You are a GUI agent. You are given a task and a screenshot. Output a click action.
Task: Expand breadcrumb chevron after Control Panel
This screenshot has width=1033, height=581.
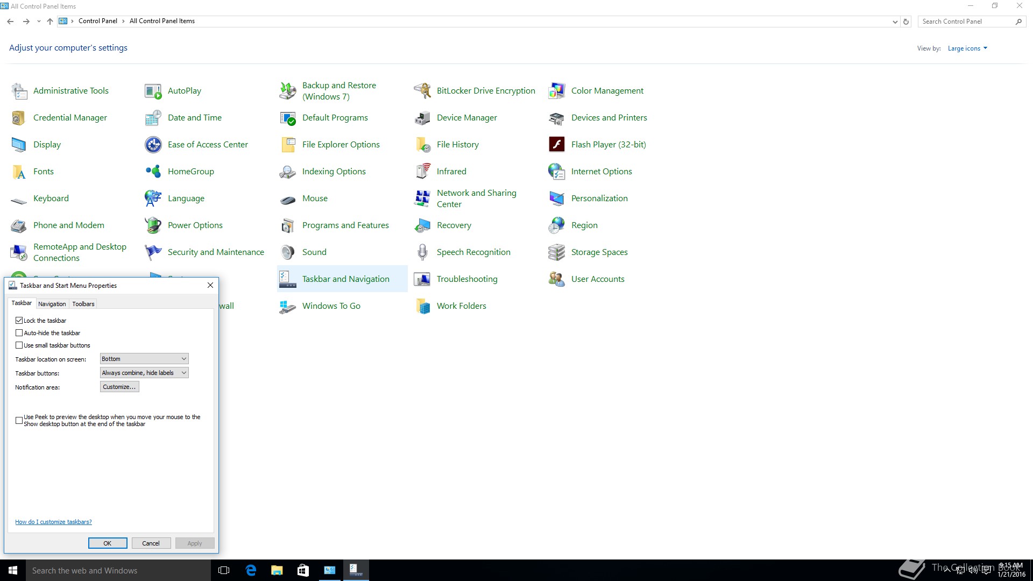pos(123,21)
